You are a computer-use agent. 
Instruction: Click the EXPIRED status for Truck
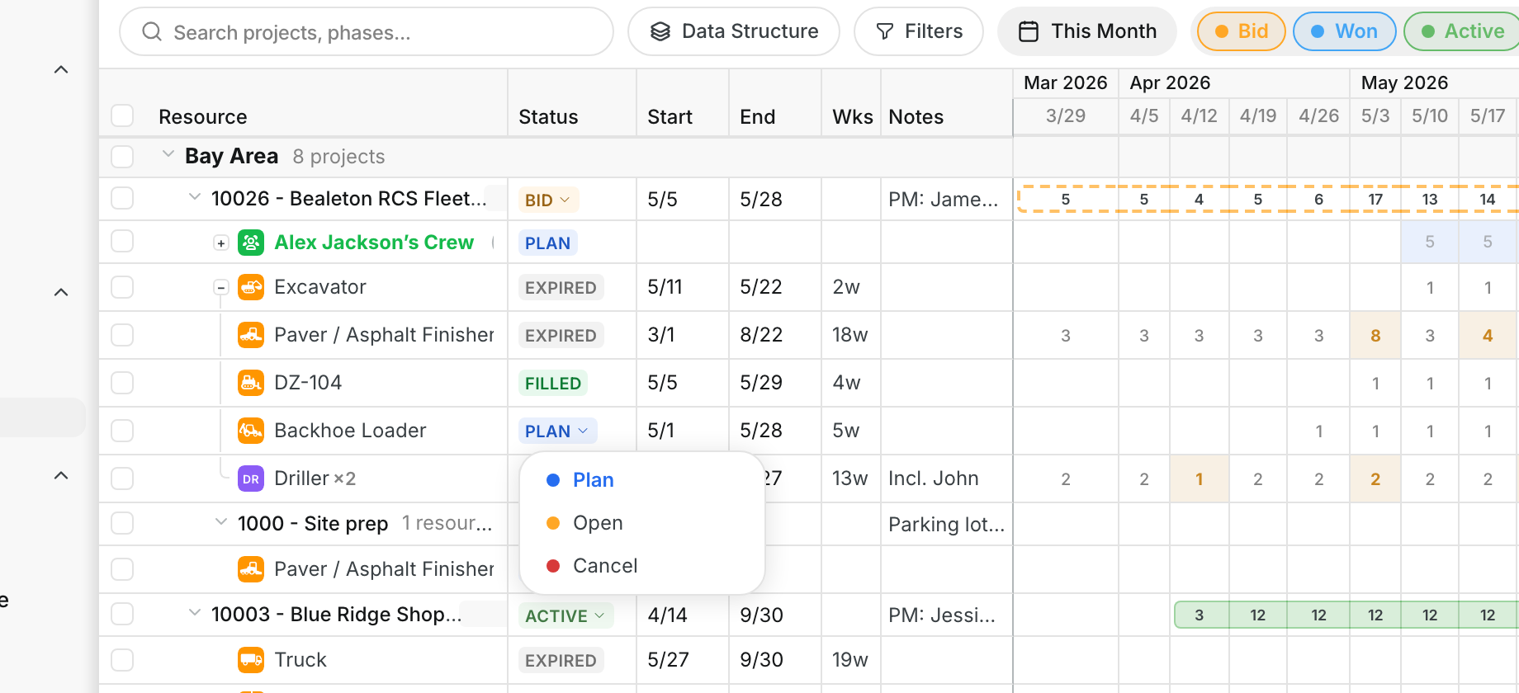pyautogui.click(x=561, y=660)
